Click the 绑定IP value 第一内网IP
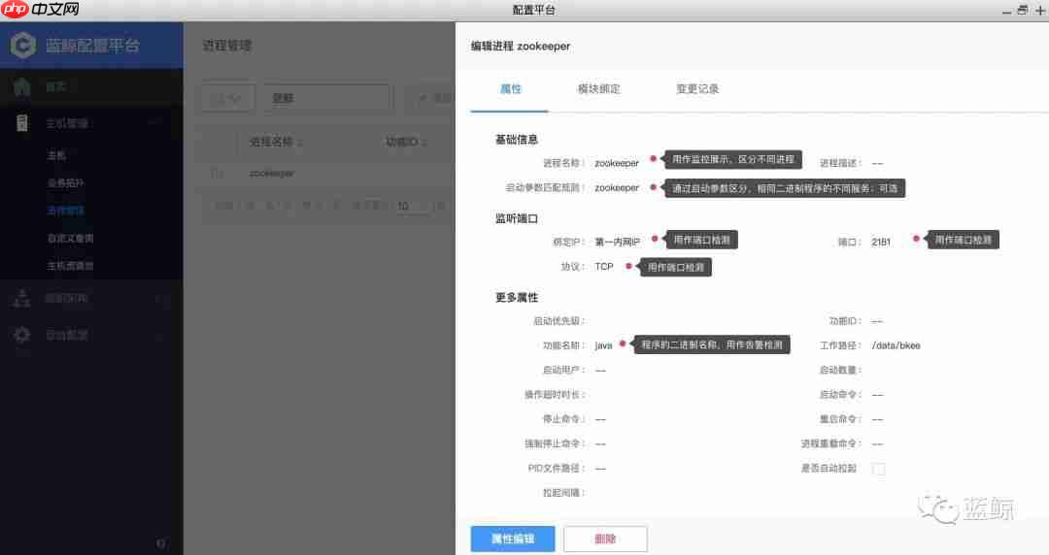 click(x=617, y=242)
